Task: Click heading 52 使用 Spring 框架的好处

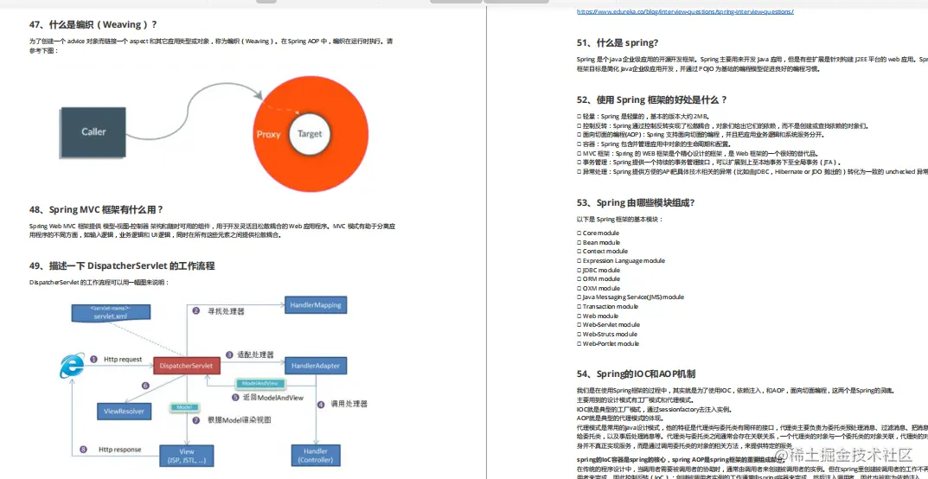Action: pyautogui.click(x=651, y=100)
